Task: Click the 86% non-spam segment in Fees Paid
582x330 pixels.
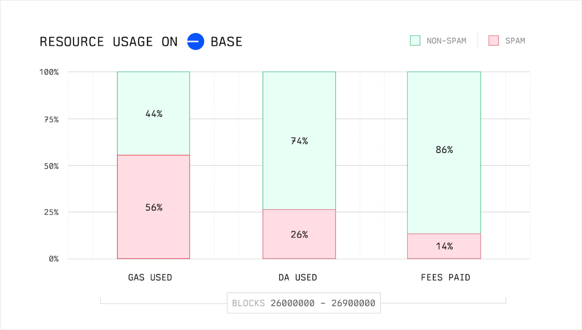Action: 444,150
